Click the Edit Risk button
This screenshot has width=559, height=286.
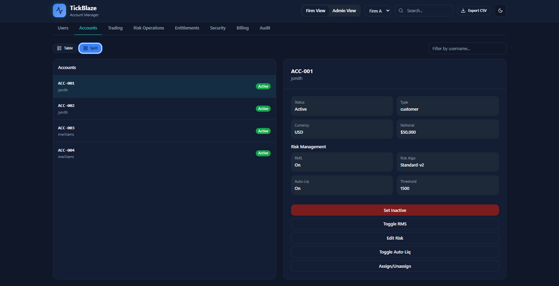click(x=395, y=238)
